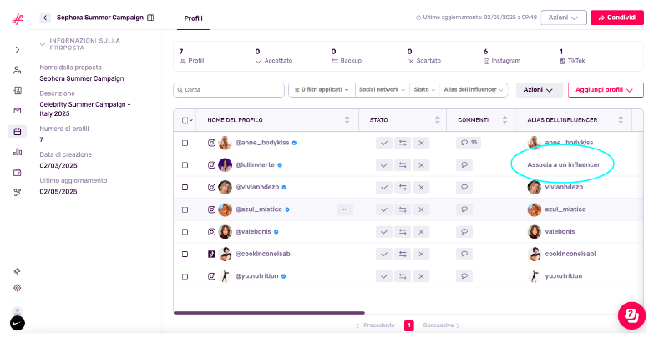The width and height of the screenshot is (664, 343).
Task: Expand the Aggiungi profili dropdown
Action: click(x=606, y=90)
